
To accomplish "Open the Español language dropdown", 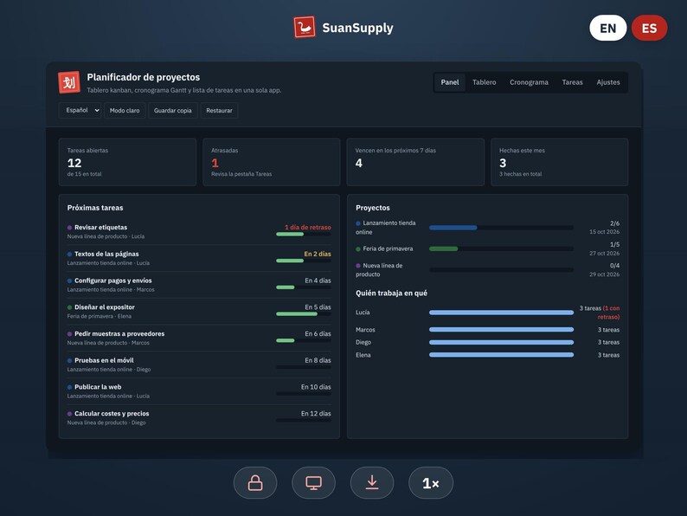I will click(80, 111).
